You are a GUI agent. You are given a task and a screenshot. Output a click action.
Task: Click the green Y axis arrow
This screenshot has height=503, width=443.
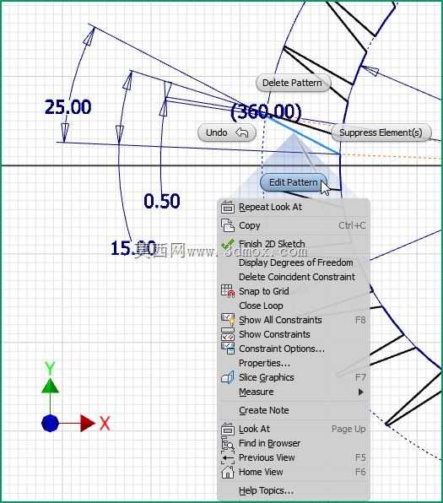tap(50, 386)
